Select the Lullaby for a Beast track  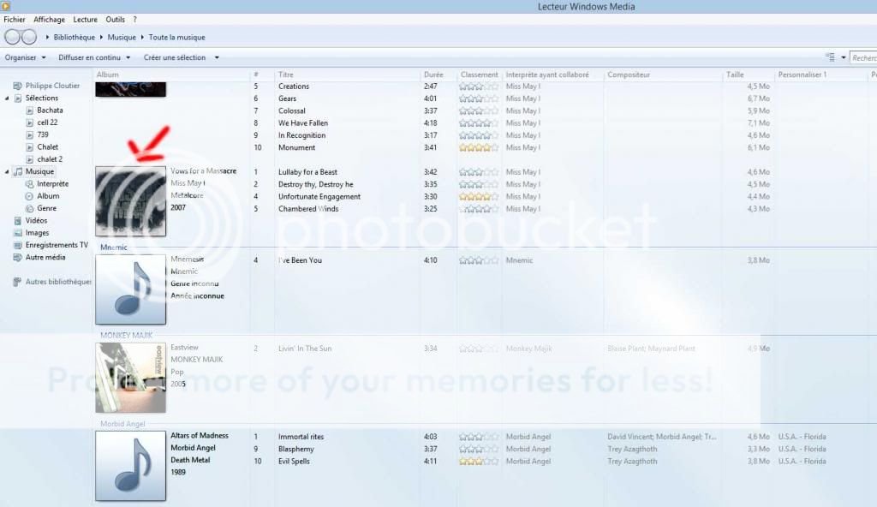click(307, 172)
